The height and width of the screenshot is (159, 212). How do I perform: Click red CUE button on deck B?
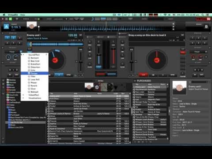click(143, 75)
